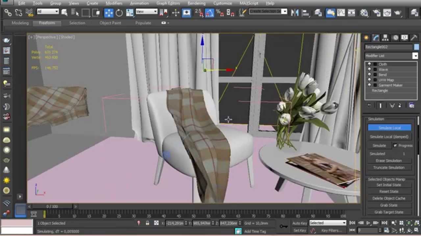Viewport: 421px width, 236px height.
Task: Toggle the 2.5D Snaps icon
Action: tap(198, 13)
